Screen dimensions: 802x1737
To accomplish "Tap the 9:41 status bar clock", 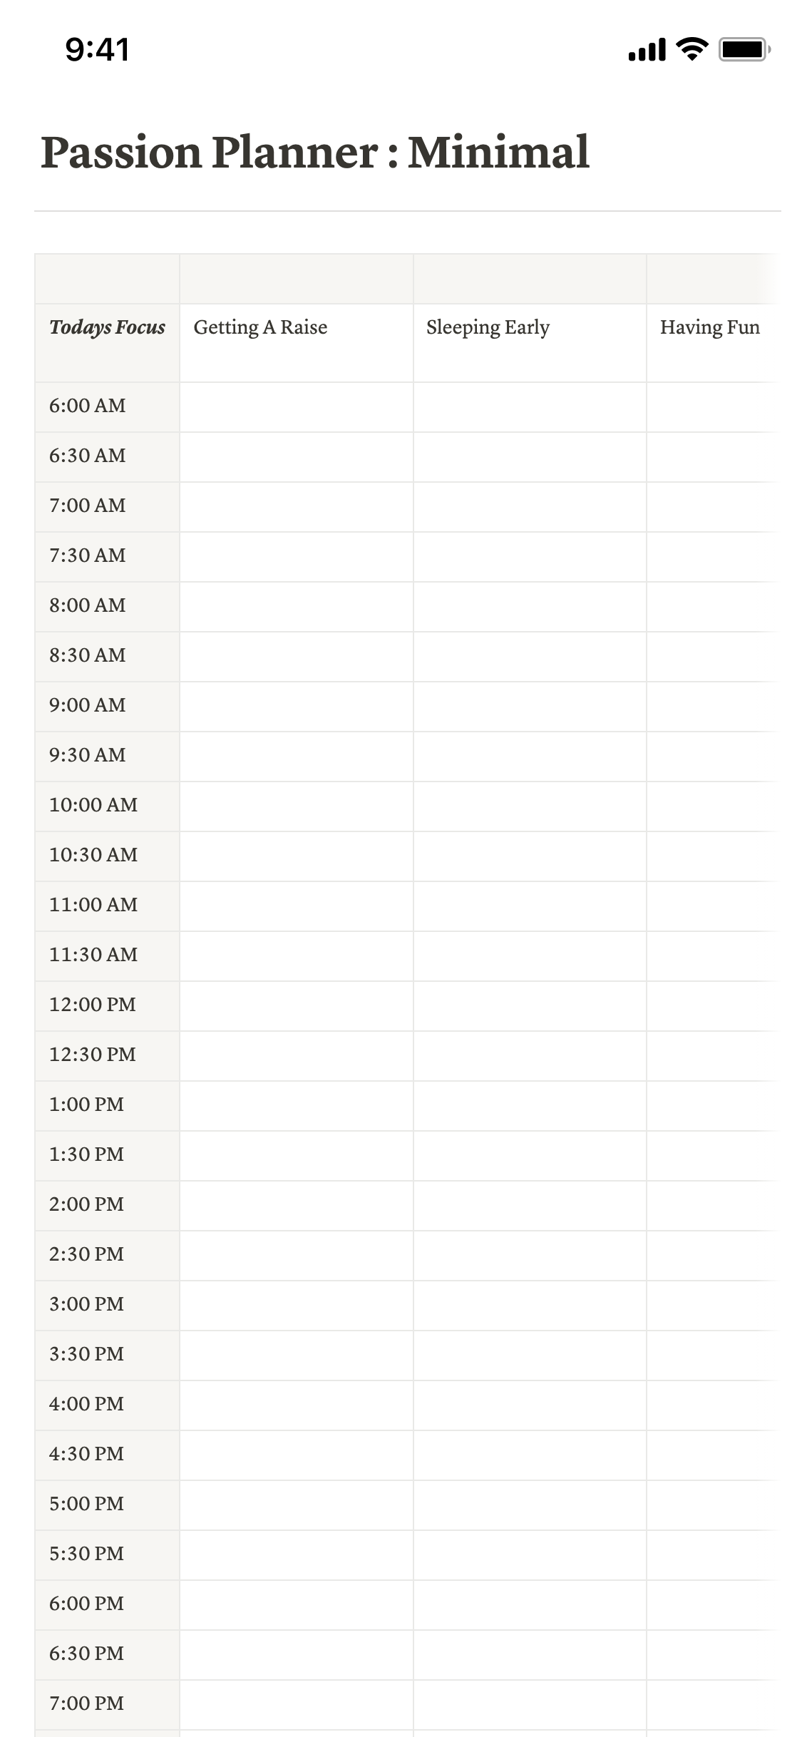I will [97, 50].
